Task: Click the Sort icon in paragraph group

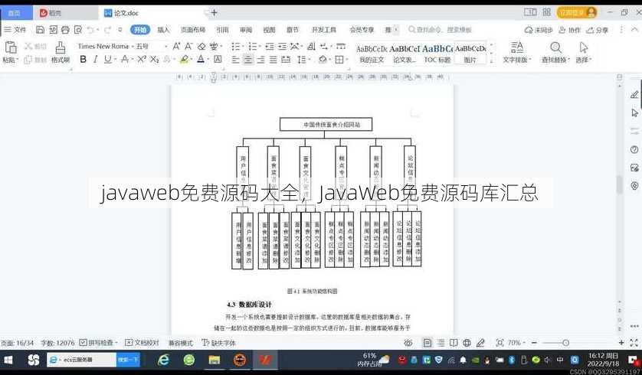Action: [x=311, y=46]
